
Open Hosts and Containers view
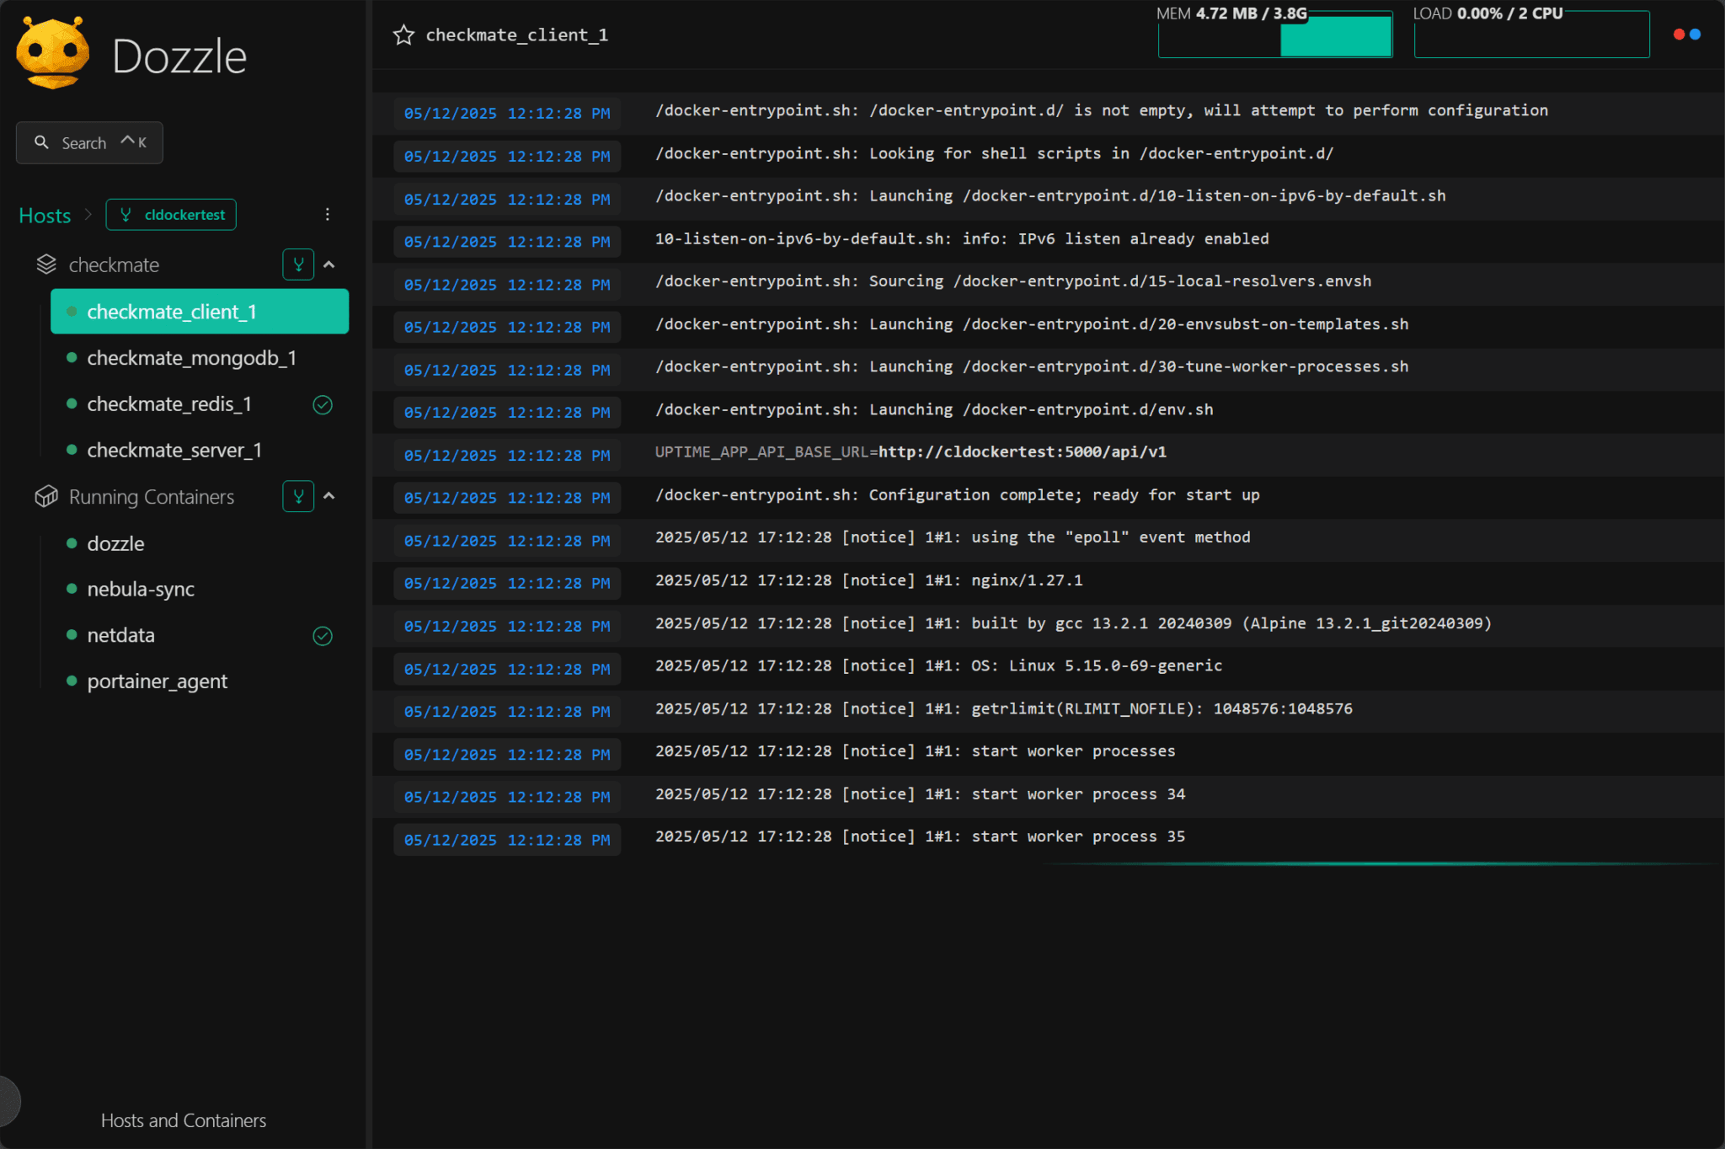[183, 1120]
